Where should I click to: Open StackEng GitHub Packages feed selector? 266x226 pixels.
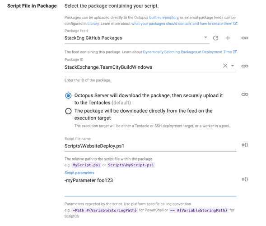point(137,38)
